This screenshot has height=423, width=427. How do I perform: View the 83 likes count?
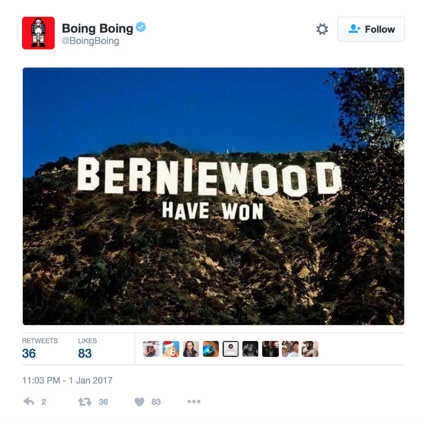85,353
